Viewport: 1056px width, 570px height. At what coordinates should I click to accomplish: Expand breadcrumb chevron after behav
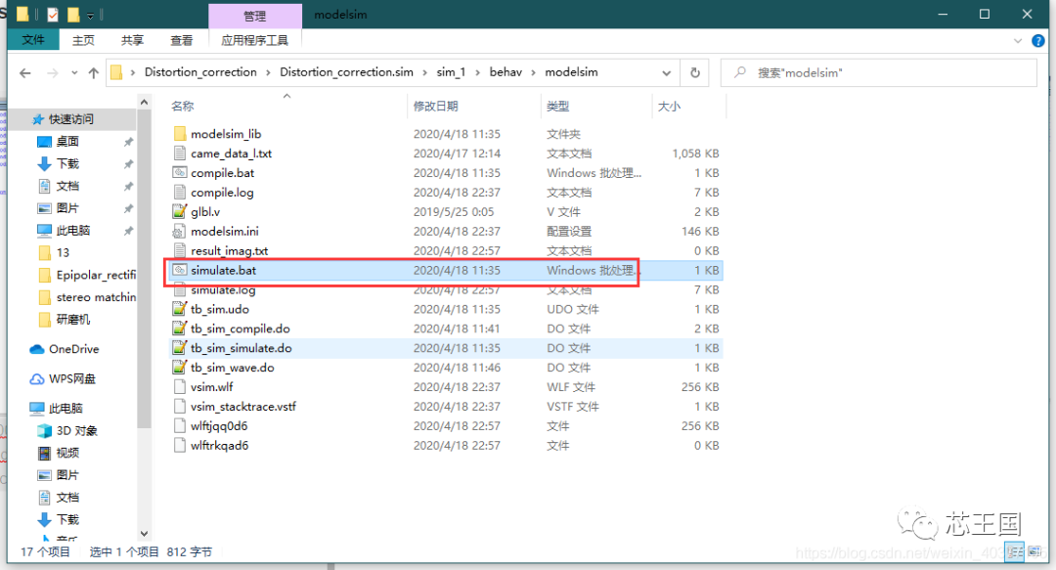coord(534,72)
